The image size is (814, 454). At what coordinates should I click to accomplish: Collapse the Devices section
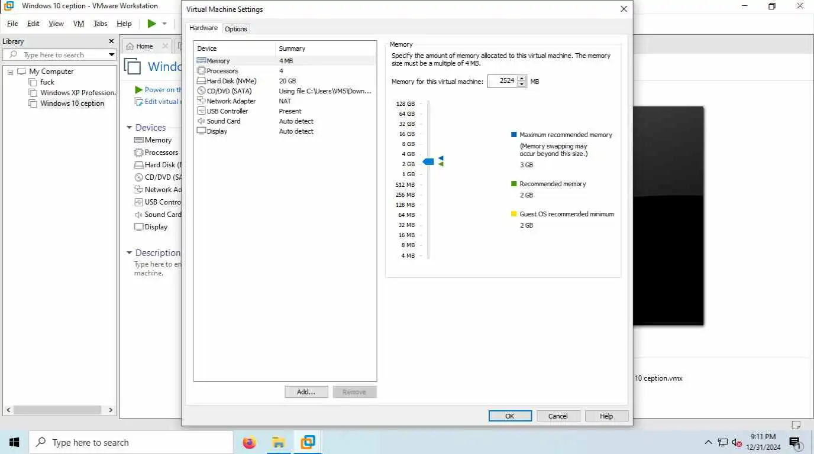130,128
